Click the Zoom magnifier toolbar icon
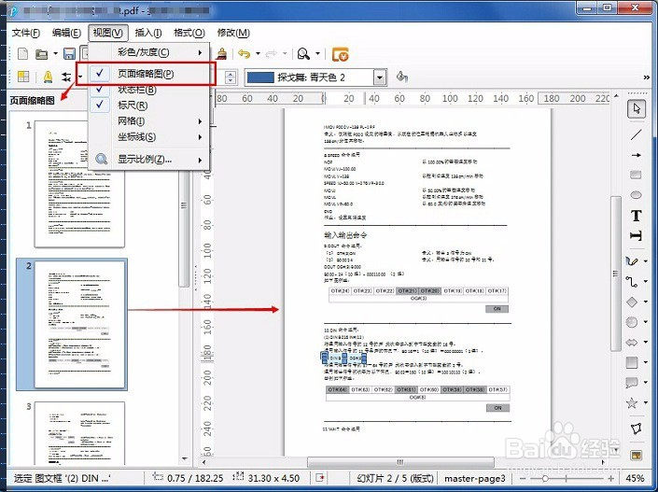 click(x=303, y=54)
